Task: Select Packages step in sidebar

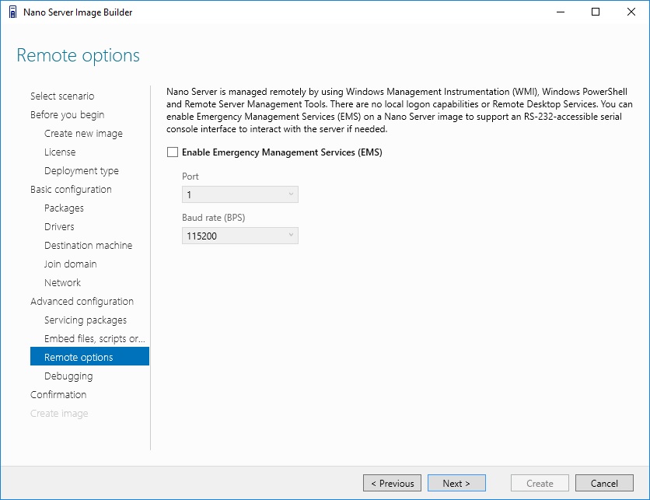Action: pyautogui.click(x=64, y=208)
